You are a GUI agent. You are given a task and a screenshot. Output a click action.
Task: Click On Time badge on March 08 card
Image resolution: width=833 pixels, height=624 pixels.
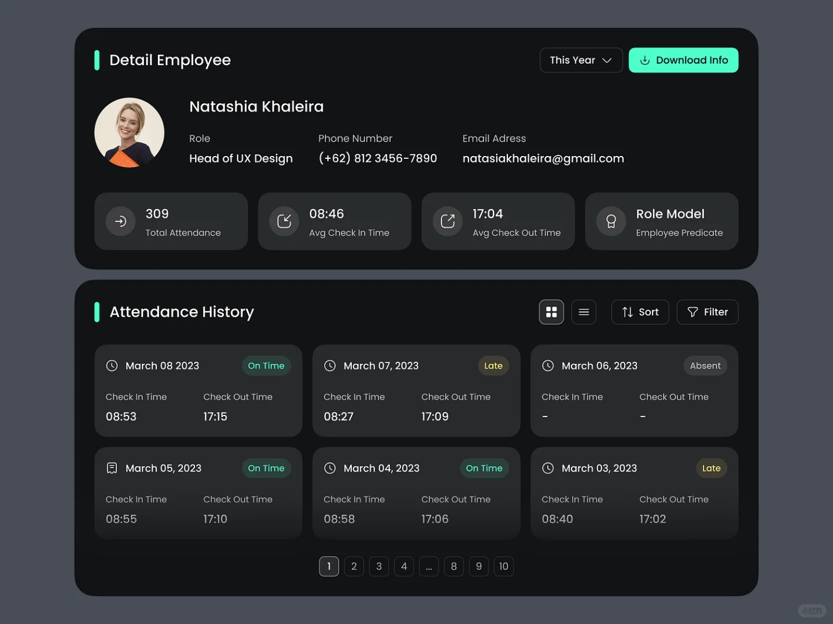266,366
